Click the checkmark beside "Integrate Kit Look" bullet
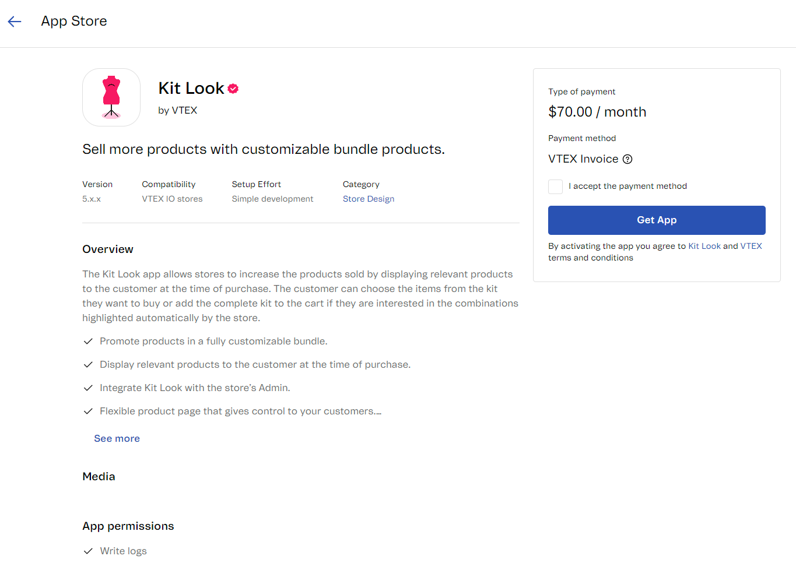This screenshot has height=563, width=796. (88, 388)
